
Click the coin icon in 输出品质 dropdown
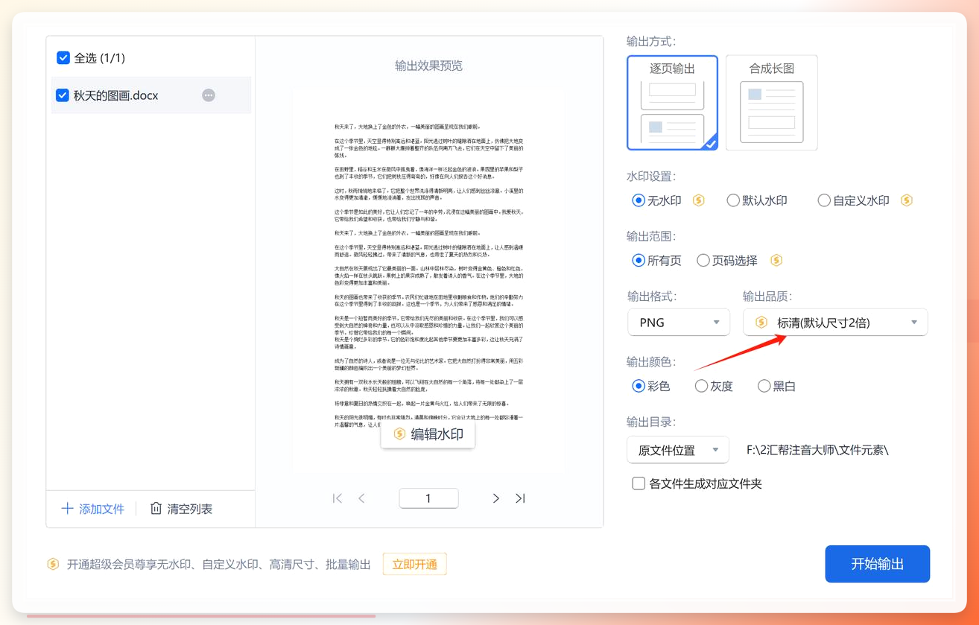761,323
